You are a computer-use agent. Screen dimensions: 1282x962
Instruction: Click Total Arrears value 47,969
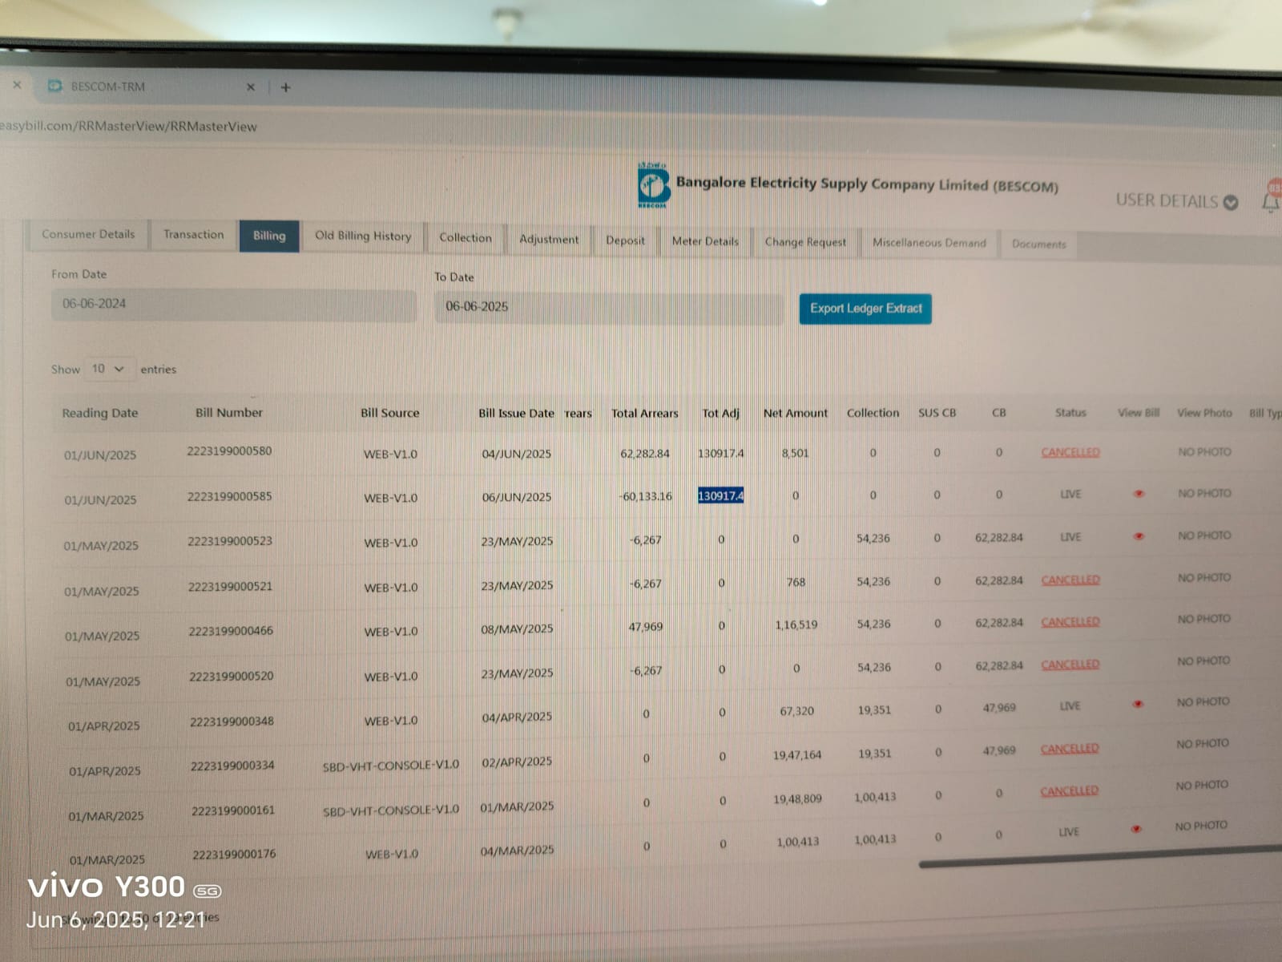pyautogui.click(x=645, y=626)
